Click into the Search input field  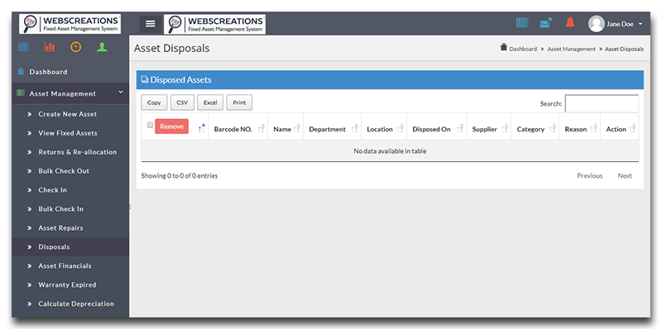[602, 103]
